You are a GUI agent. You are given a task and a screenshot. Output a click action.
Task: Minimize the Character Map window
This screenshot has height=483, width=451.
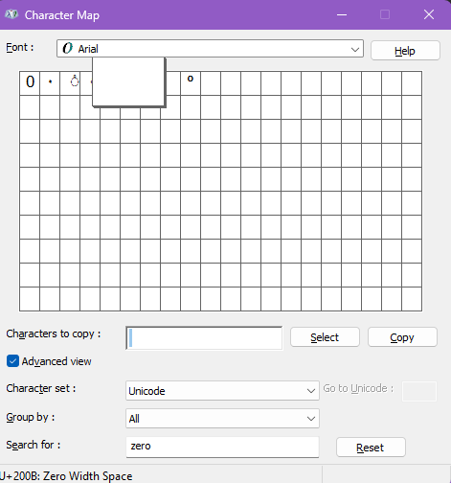click(x=342, y=14)
